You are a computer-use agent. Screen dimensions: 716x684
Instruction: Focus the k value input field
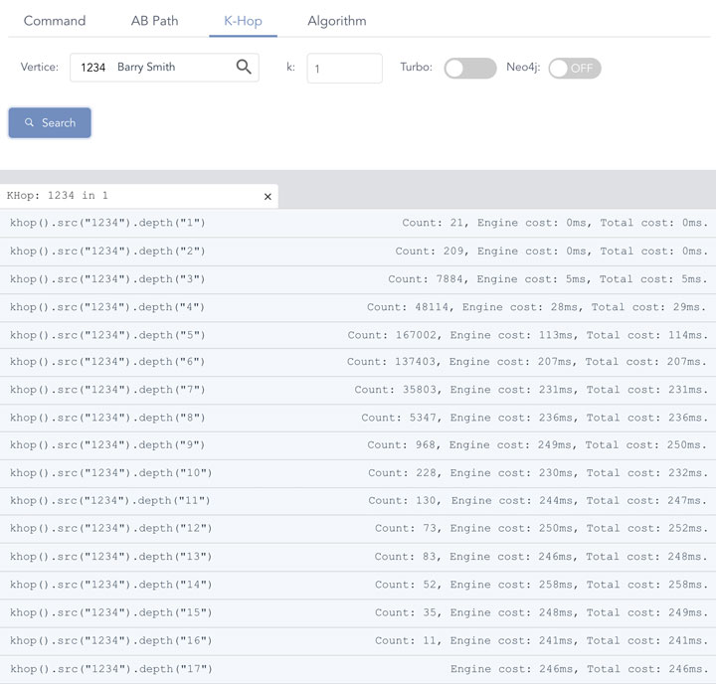point(344,69)
